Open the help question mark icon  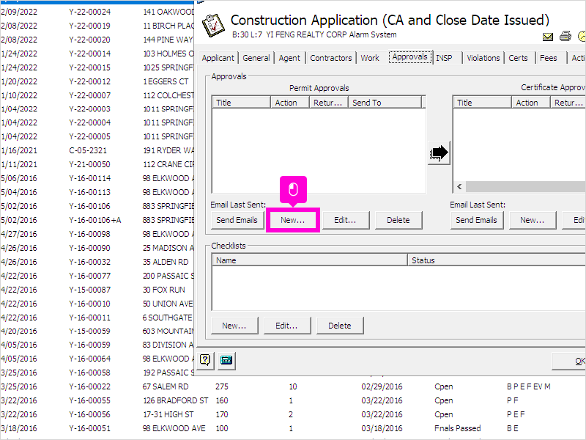coord(205,360)
